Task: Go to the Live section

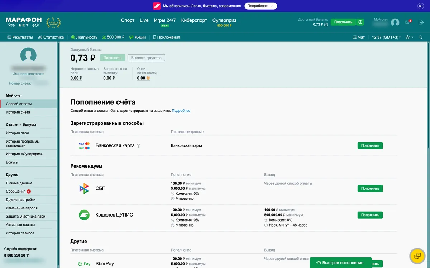Action: click(144, 20)
